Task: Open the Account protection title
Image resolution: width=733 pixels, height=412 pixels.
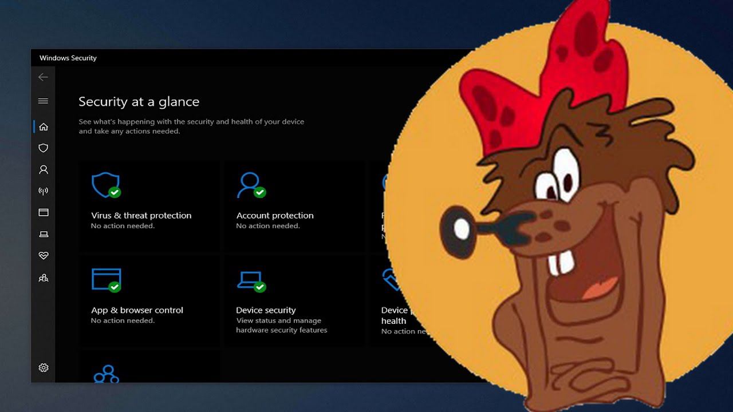Action: point(275,216)
